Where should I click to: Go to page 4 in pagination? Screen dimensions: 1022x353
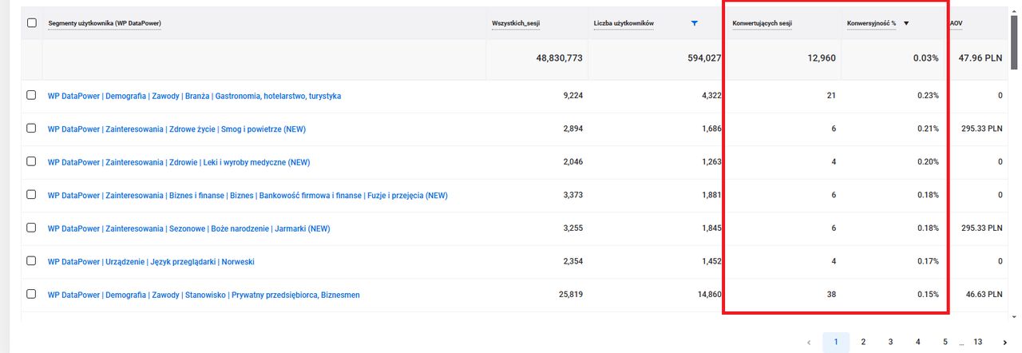(917, 342)
